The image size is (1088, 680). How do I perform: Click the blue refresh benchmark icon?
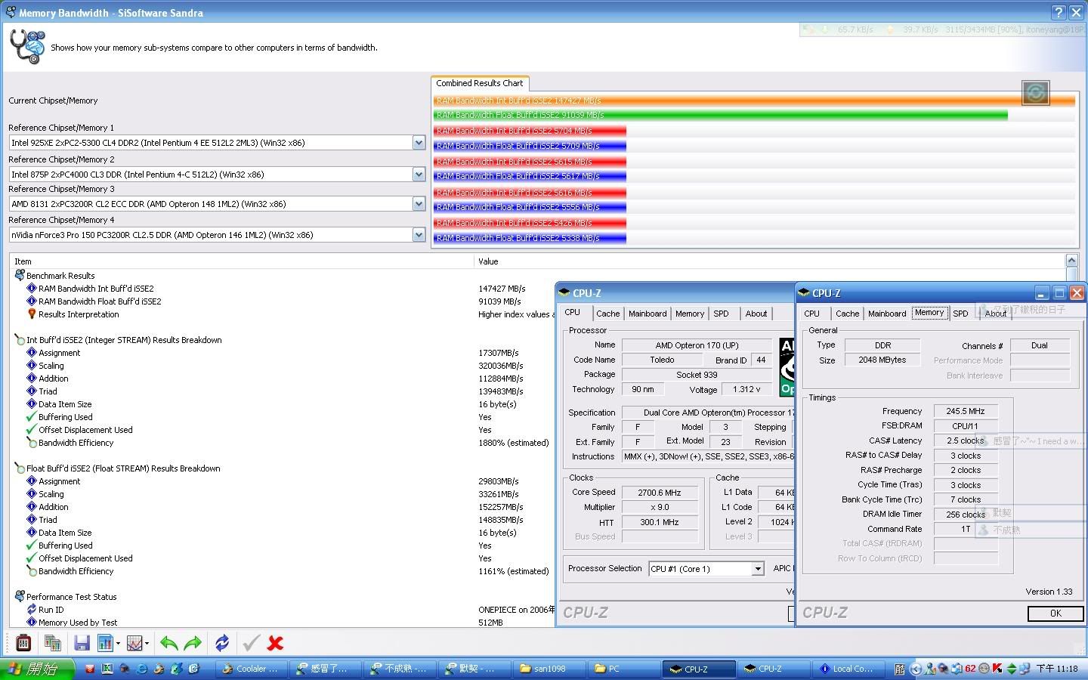[x=222, y=643]
